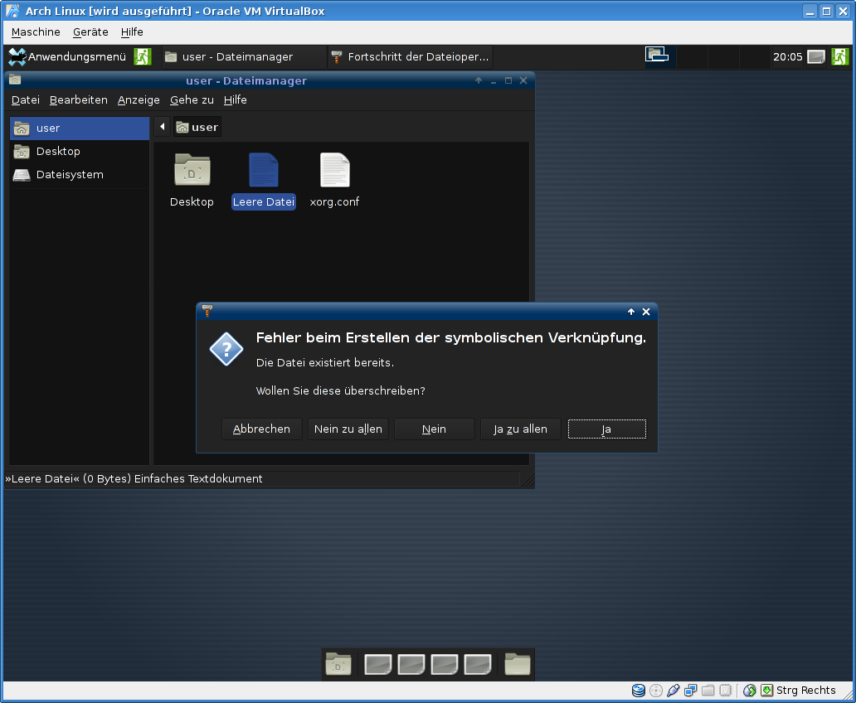This screenshot has width=856, height=703.
Task: Open the Anwendungsmenü applications menu
Action: click(x=68, y=56)
